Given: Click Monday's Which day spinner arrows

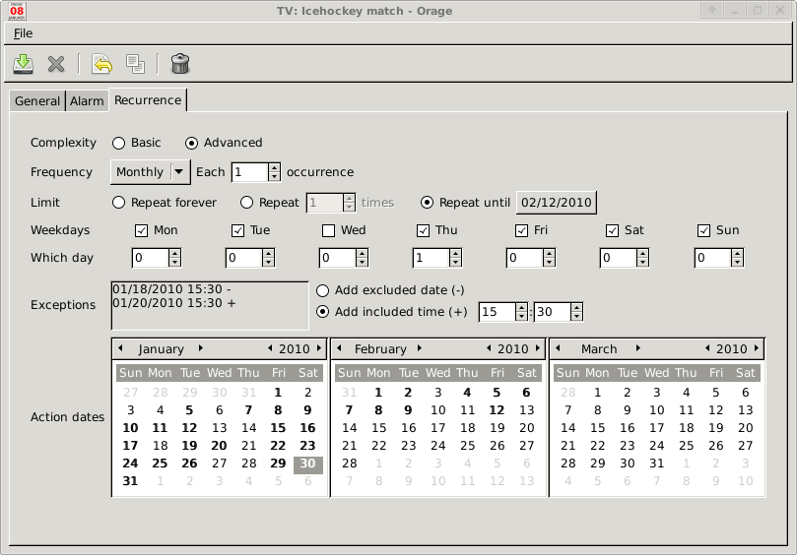Looking at the screenshot, I should 174,258.
